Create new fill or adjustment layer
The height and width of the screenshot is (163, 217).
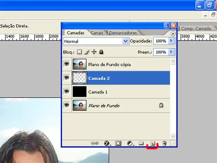point(130,143)
